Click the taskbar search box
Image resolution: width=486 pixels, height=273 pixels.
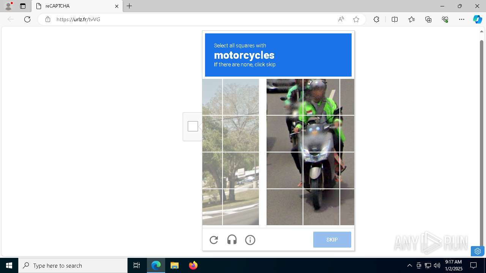(73, 265)
